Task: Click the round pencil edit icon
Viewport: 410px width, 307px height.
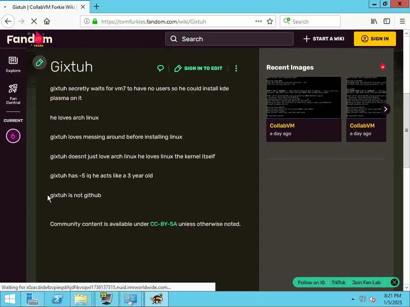Action: [x=40, y=63]
